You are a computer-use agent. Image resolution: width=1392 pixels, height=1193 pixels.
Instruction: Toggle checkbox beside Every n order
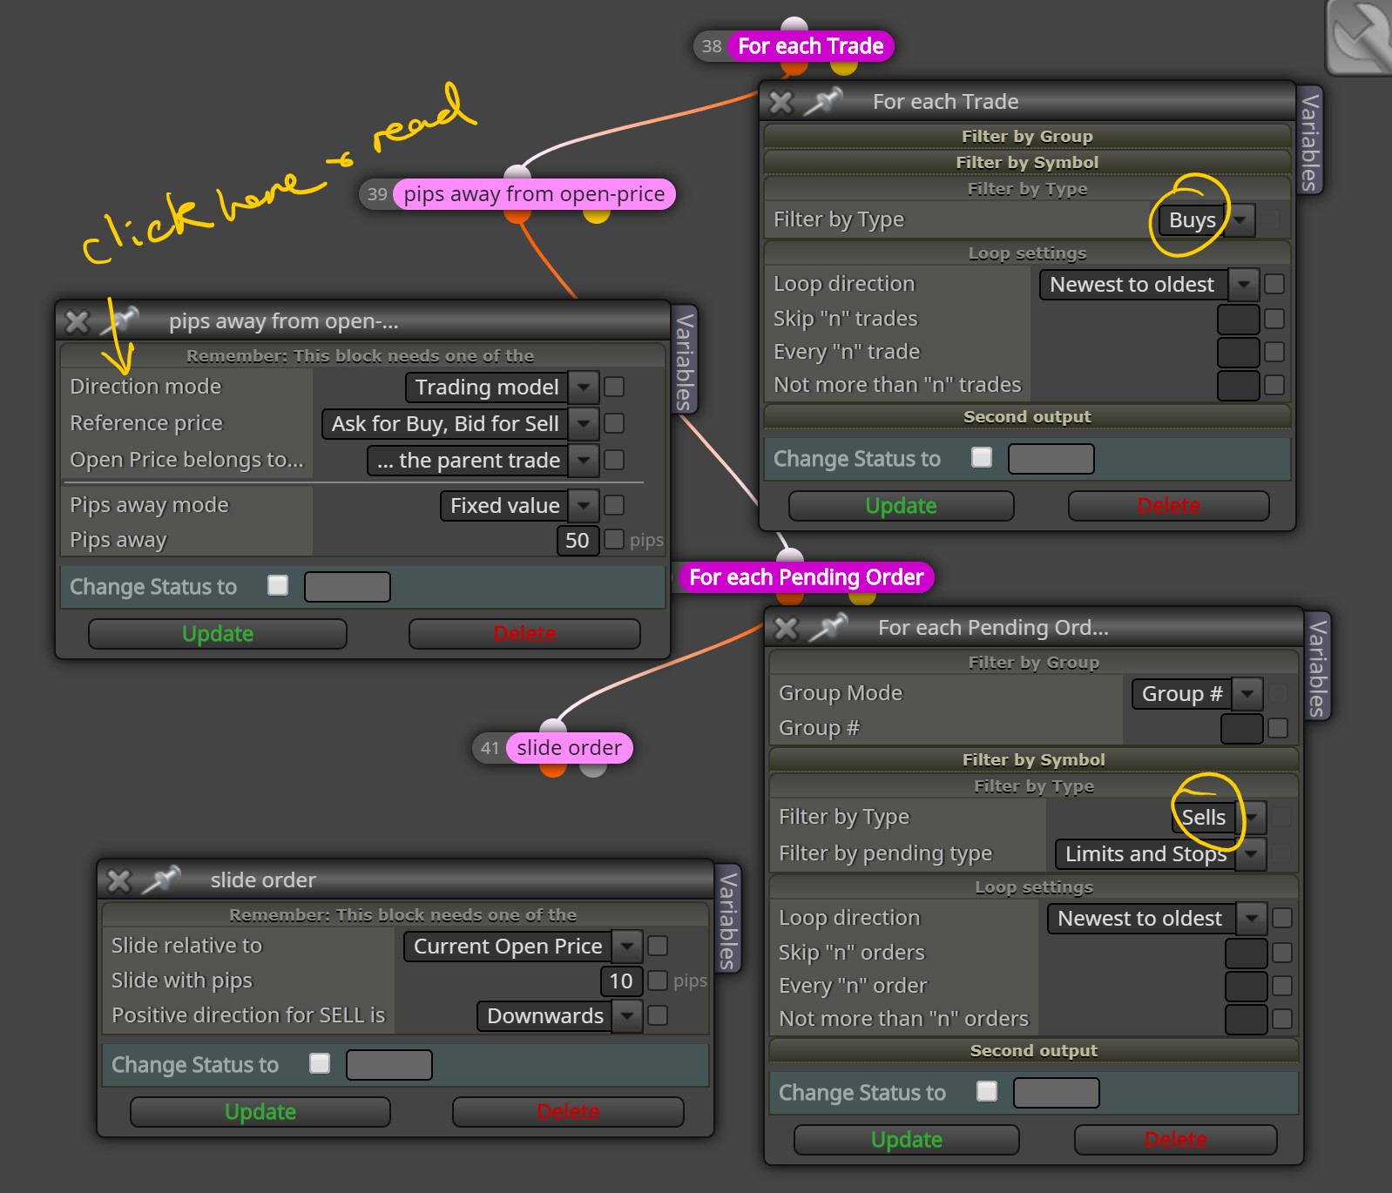(x=1282, y=986)
